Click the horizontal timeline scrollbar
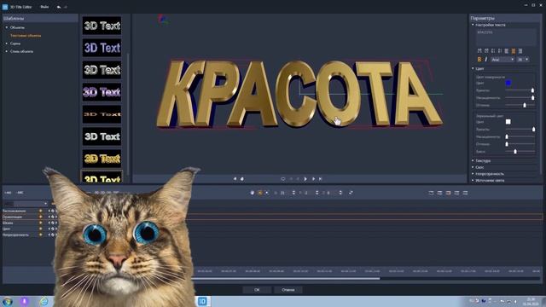The width and height of the screenshot is (546, 307). [x=286, y=279]
